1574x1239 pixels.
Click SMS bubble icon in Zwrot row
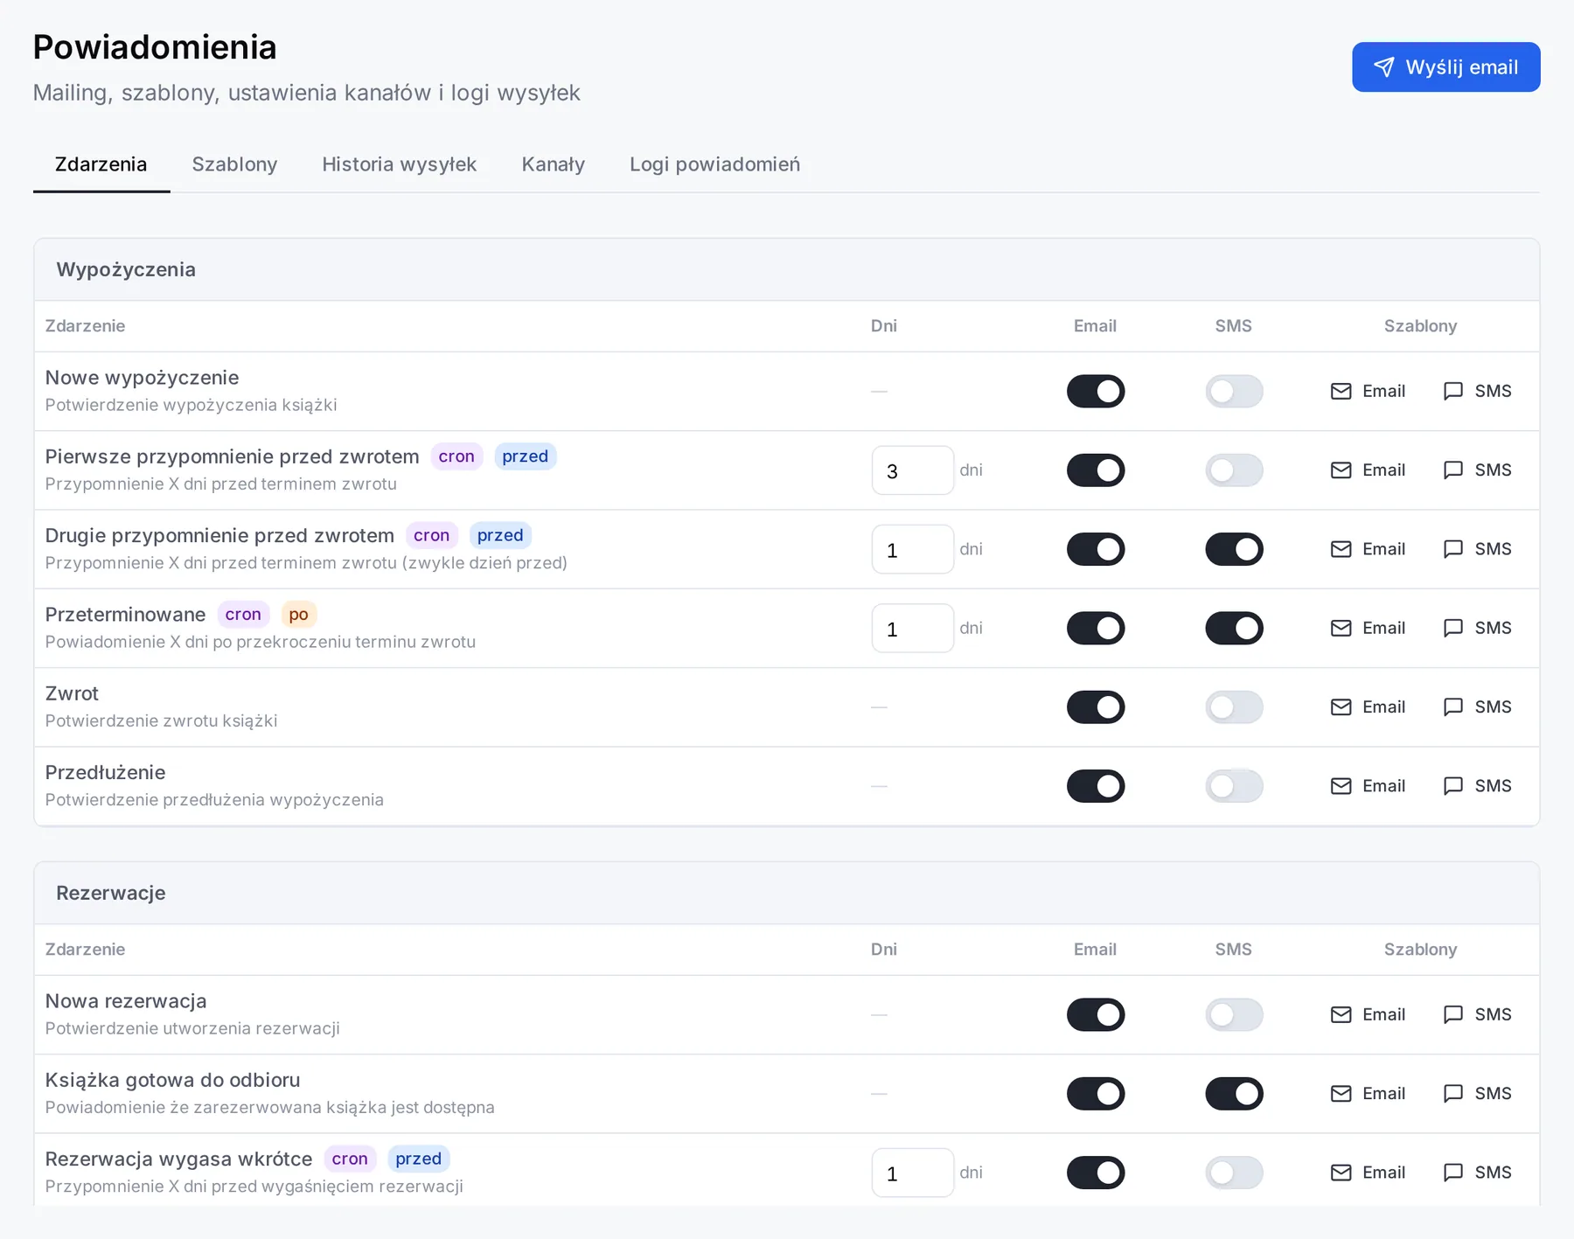[x=1452, y=707]
